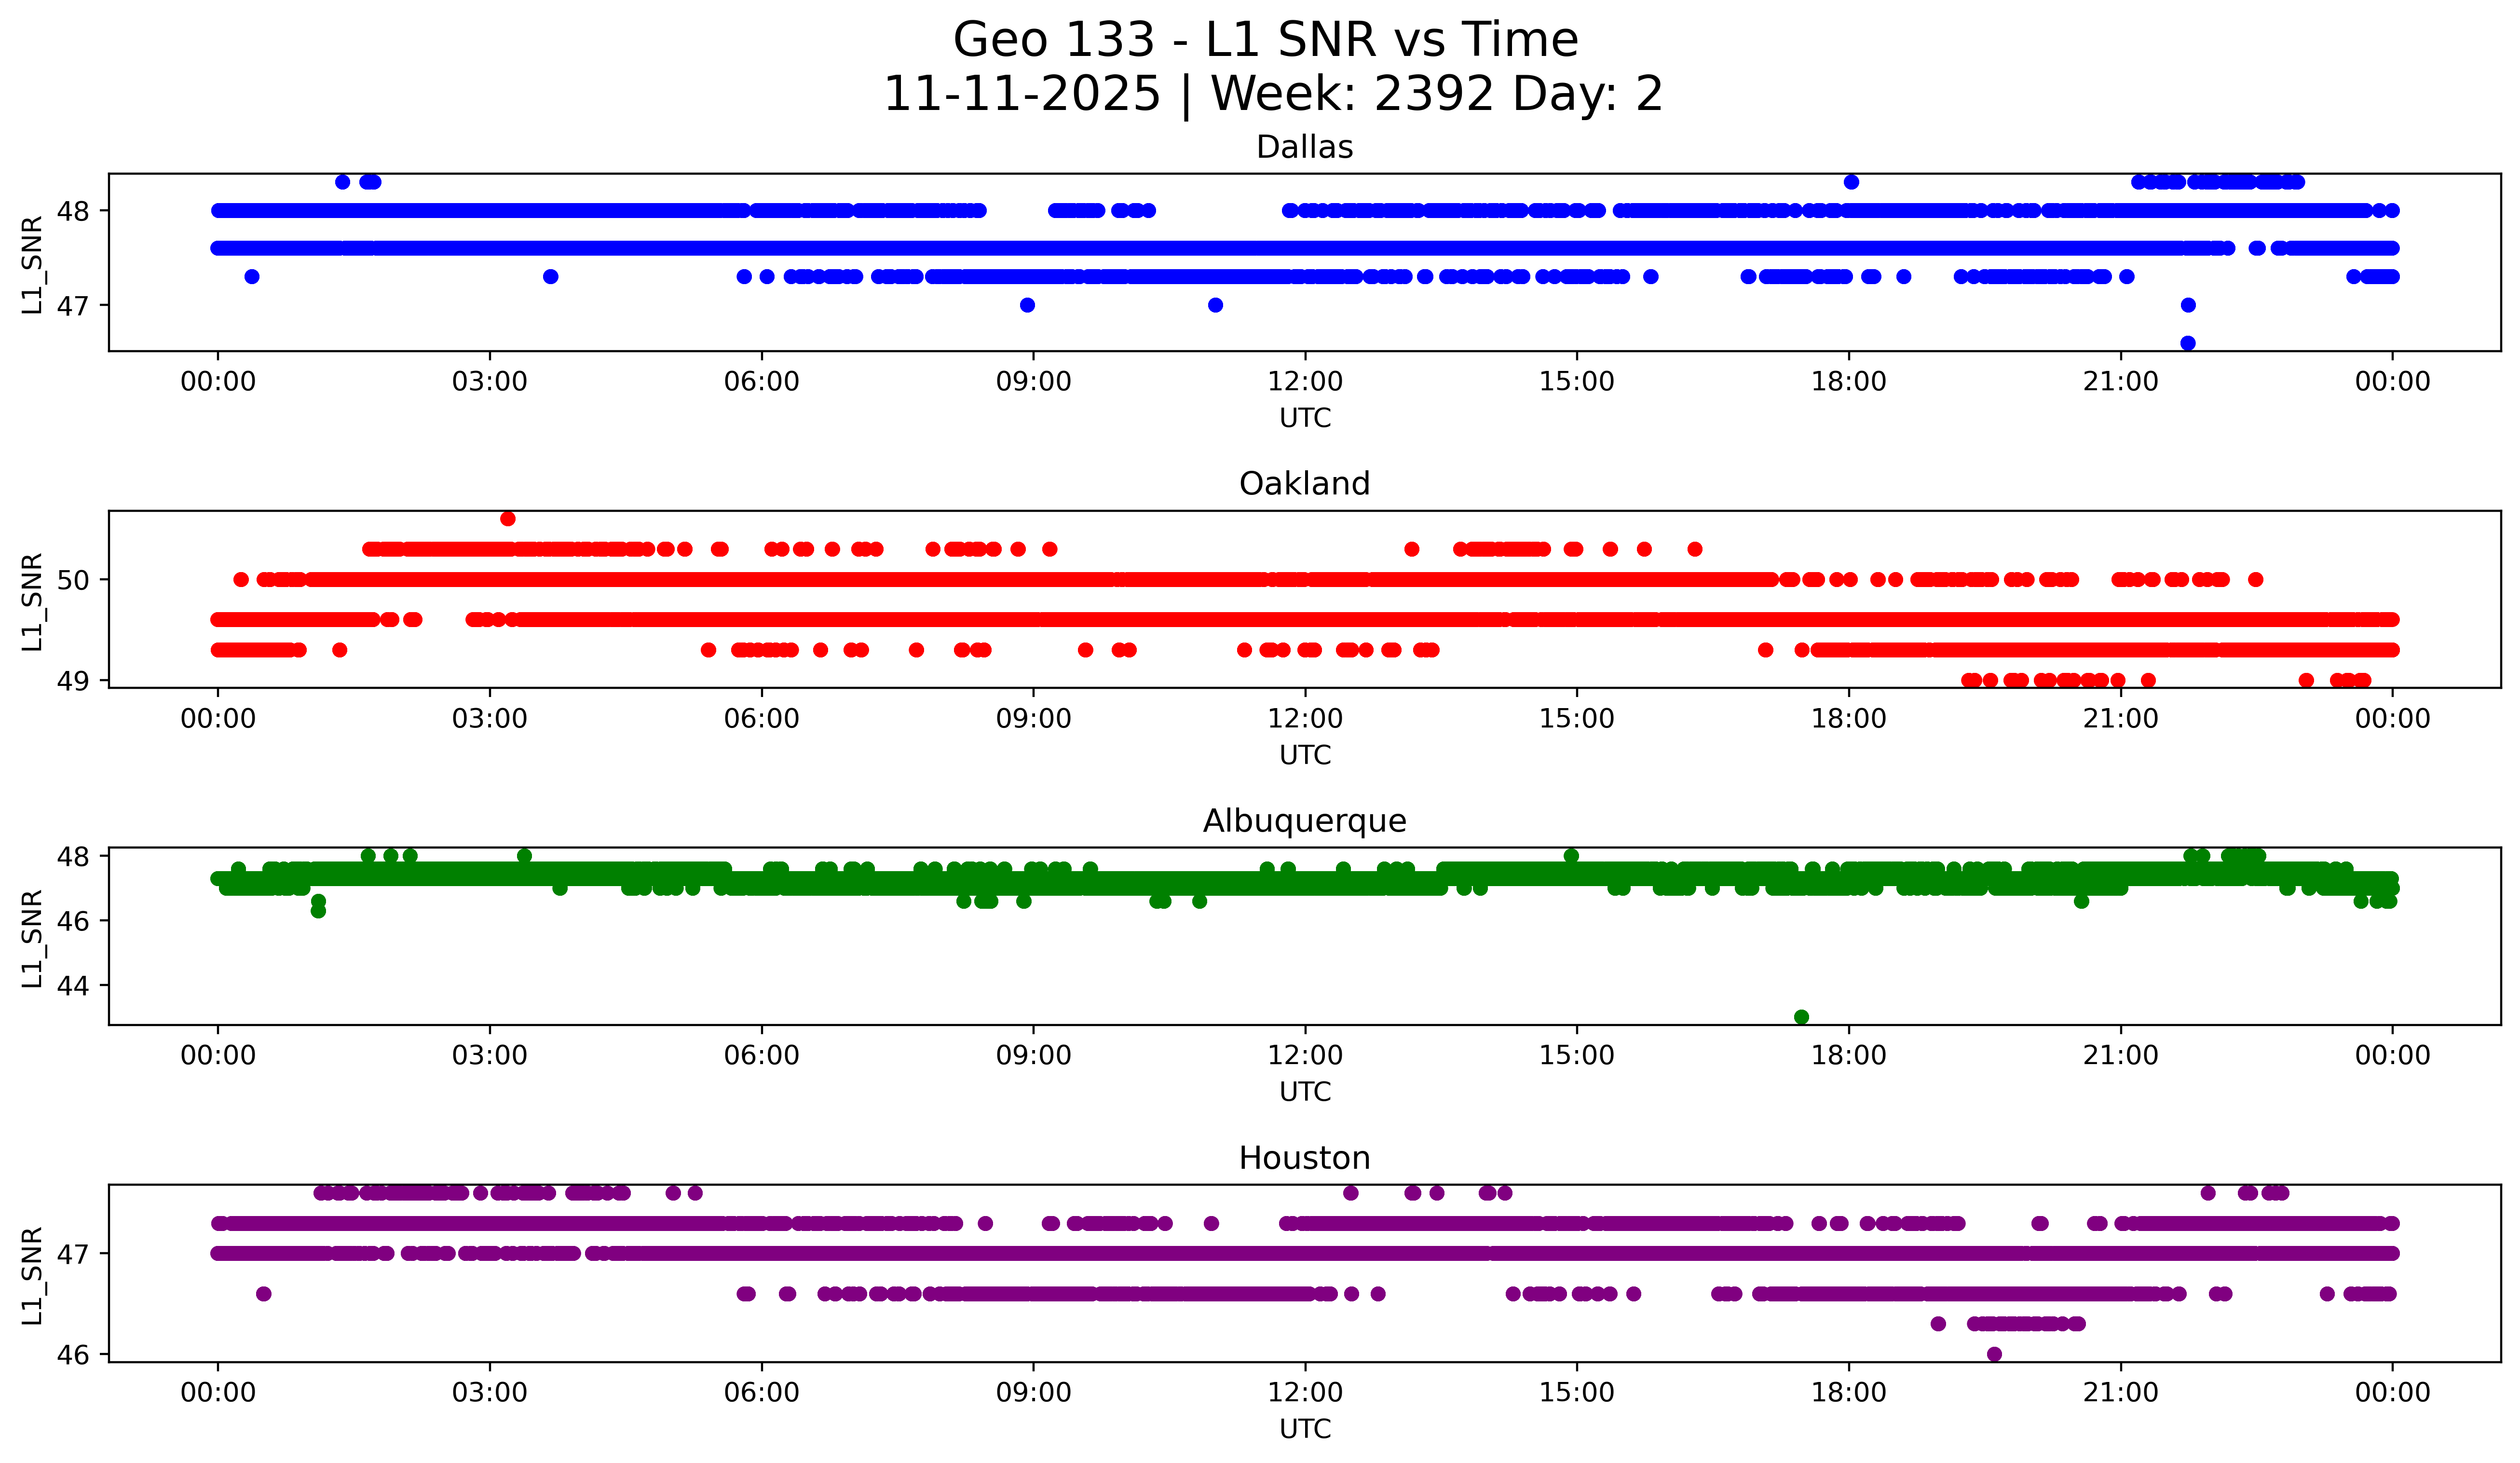Image resolution: width=2520 pixels, height=1463 pixels.
Task: Click the Albuquerque subplot title
Action: click(1304, 821)
